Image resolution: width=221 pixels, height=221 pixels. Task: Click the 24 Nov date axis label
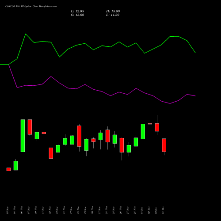pyautogui.click(x=107, y=210)
